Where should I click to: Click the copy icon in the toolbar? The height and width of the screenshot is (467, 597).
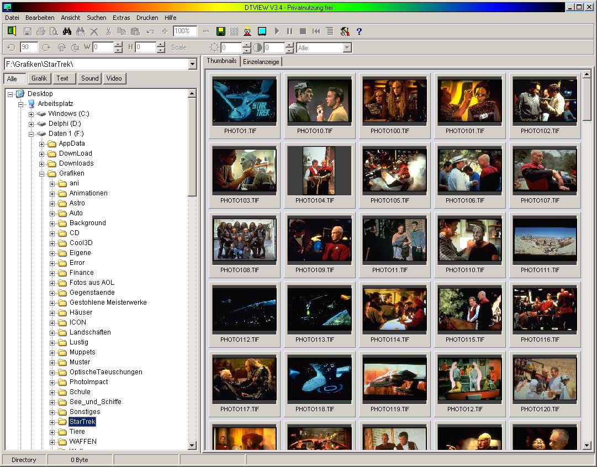[x=121, y=31]
